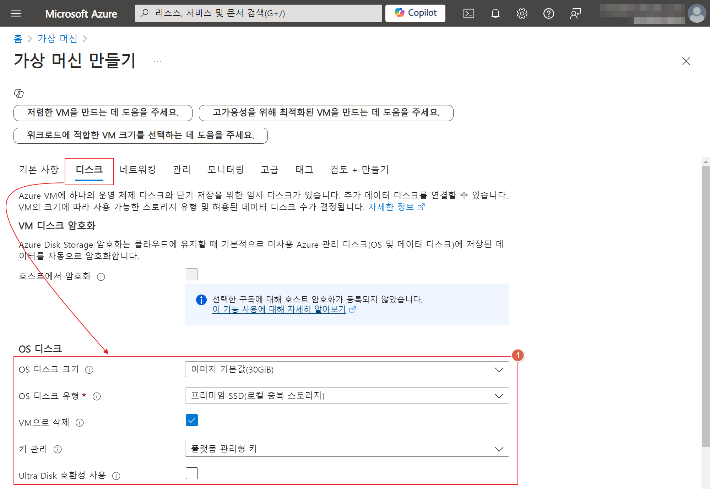Toggle the 호스트에서 암호화 checkbox
710x489 pixels.
(x=192, y=274)
